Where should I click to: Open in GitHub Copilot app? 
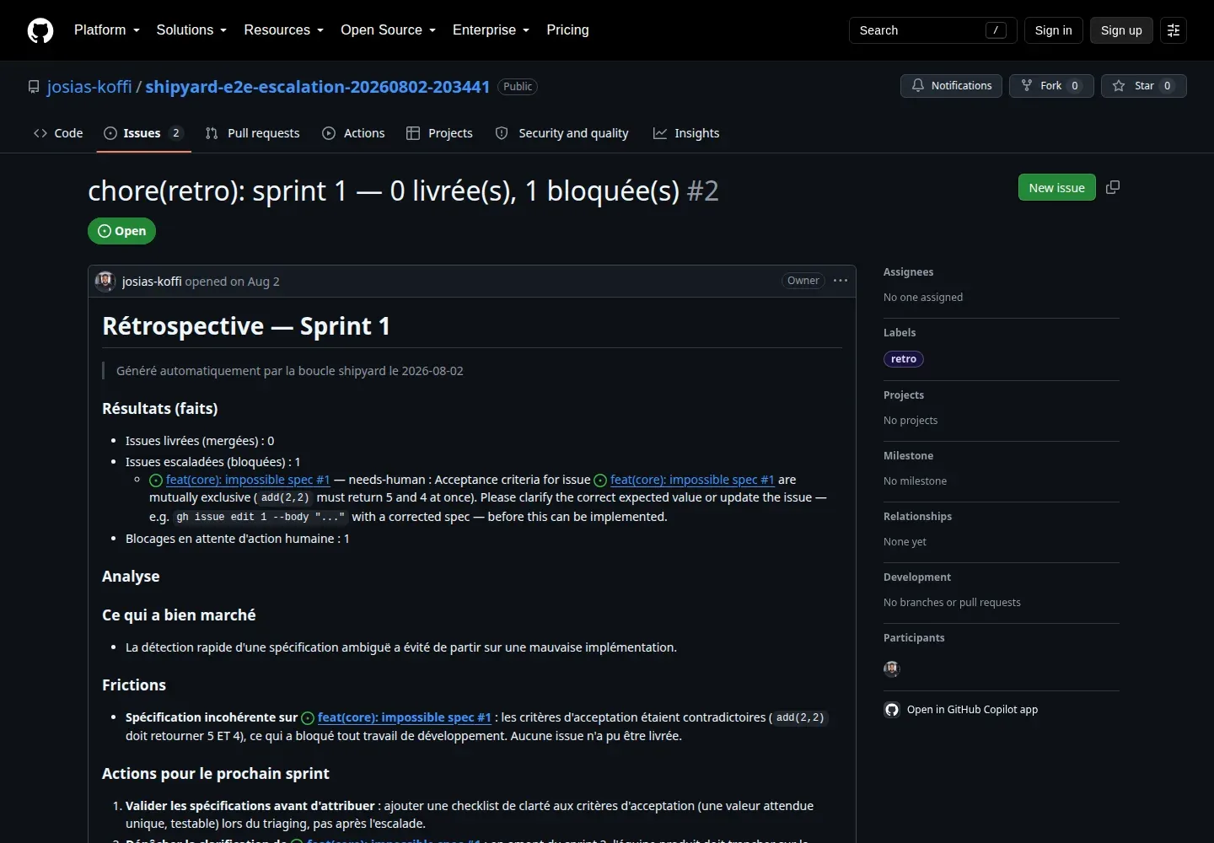click(961, 710)
